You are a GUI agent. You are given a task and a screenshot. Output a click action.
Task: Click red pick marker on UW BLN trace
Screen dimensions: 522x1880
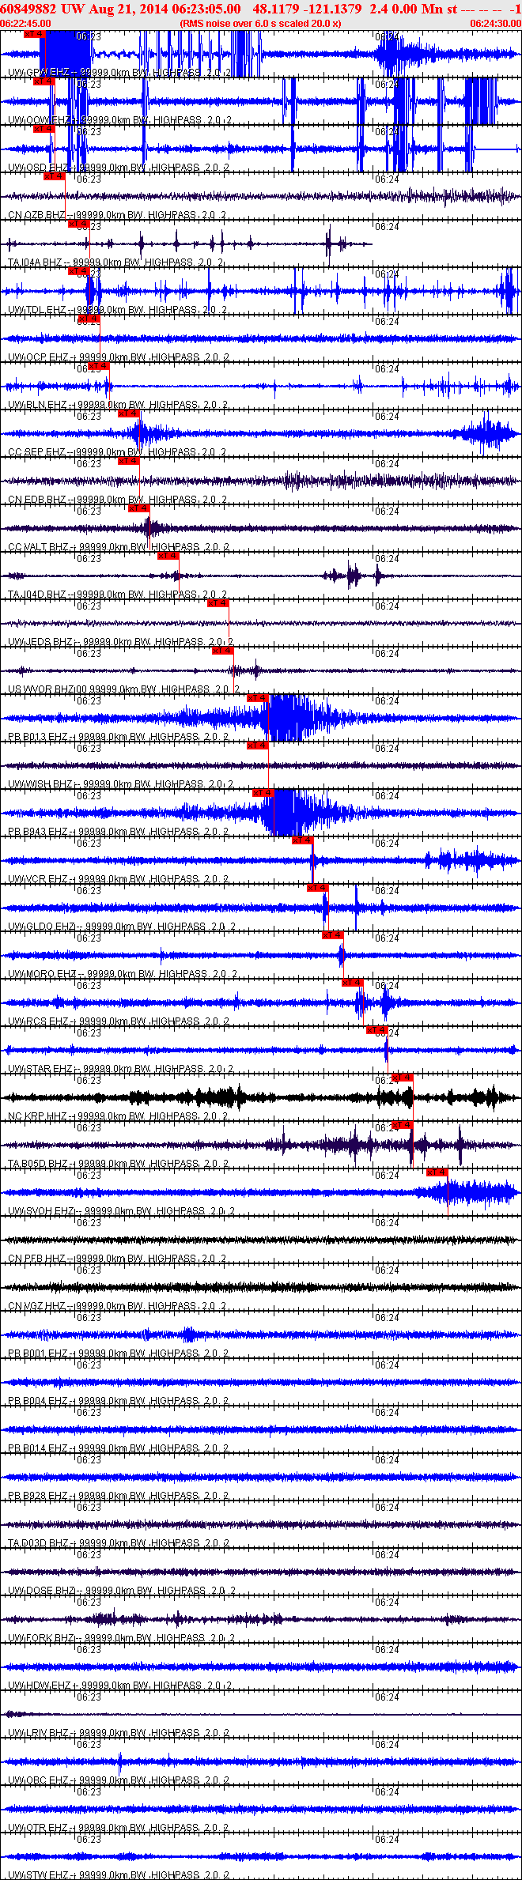pos(99,366)
